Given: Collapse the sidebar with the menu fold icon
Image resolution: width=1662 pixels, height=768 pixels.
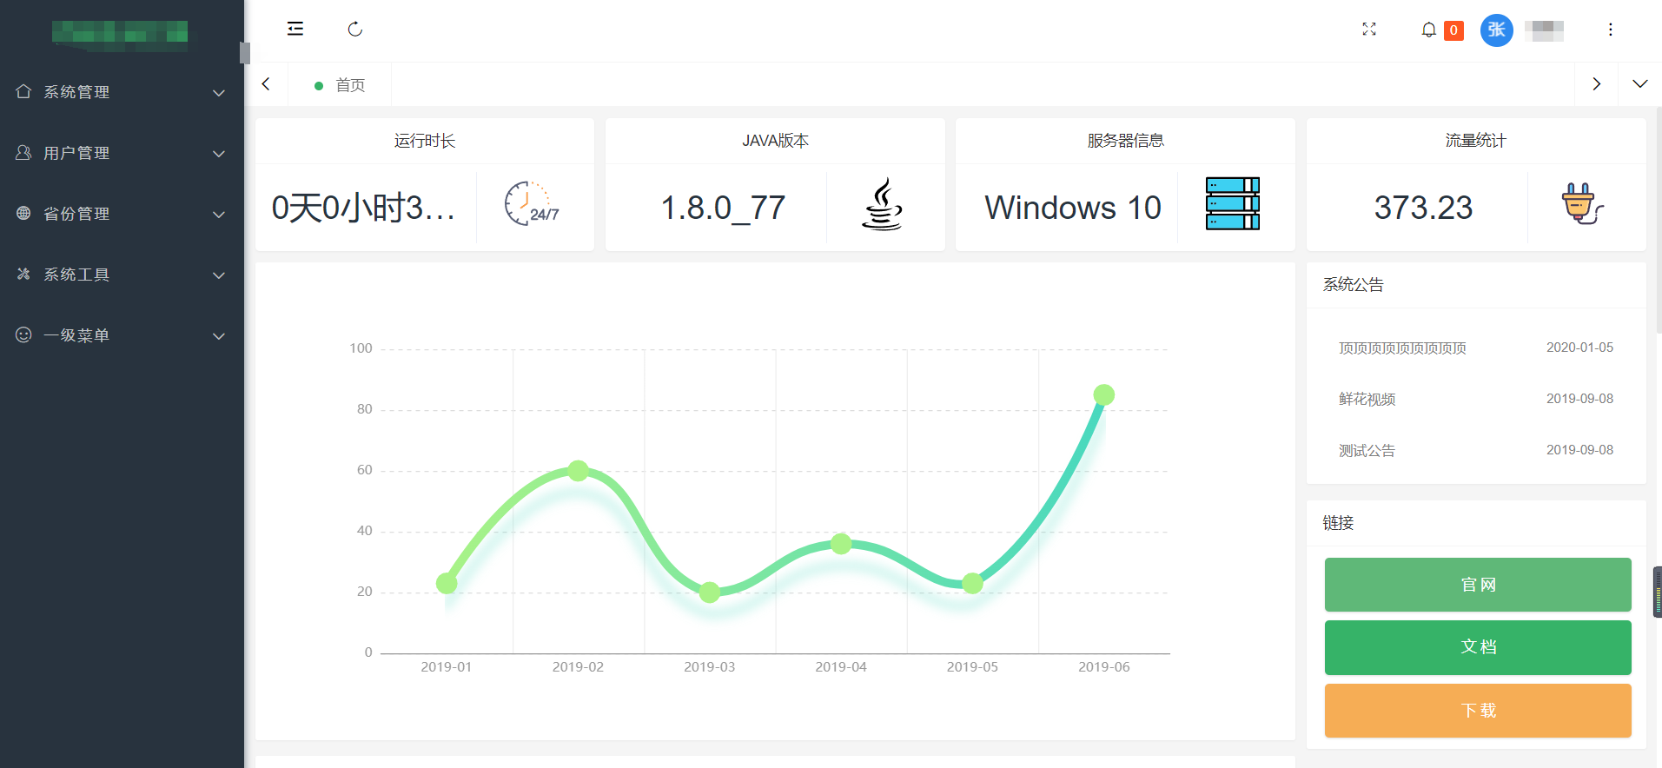Looking at the screenshot, I should point(295,30).
